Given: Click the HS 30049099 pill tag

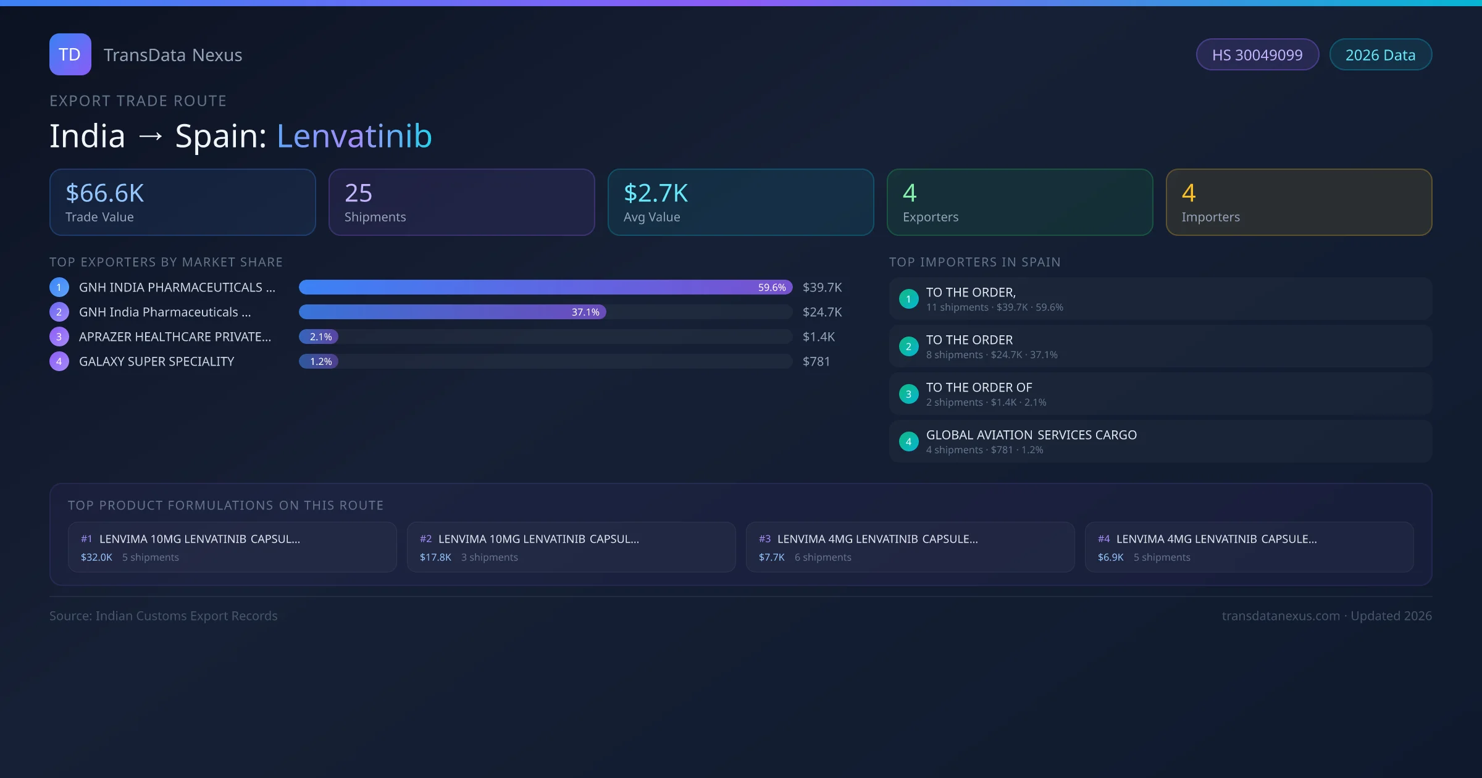Looking at the screenshot, I should (1257, 55).
